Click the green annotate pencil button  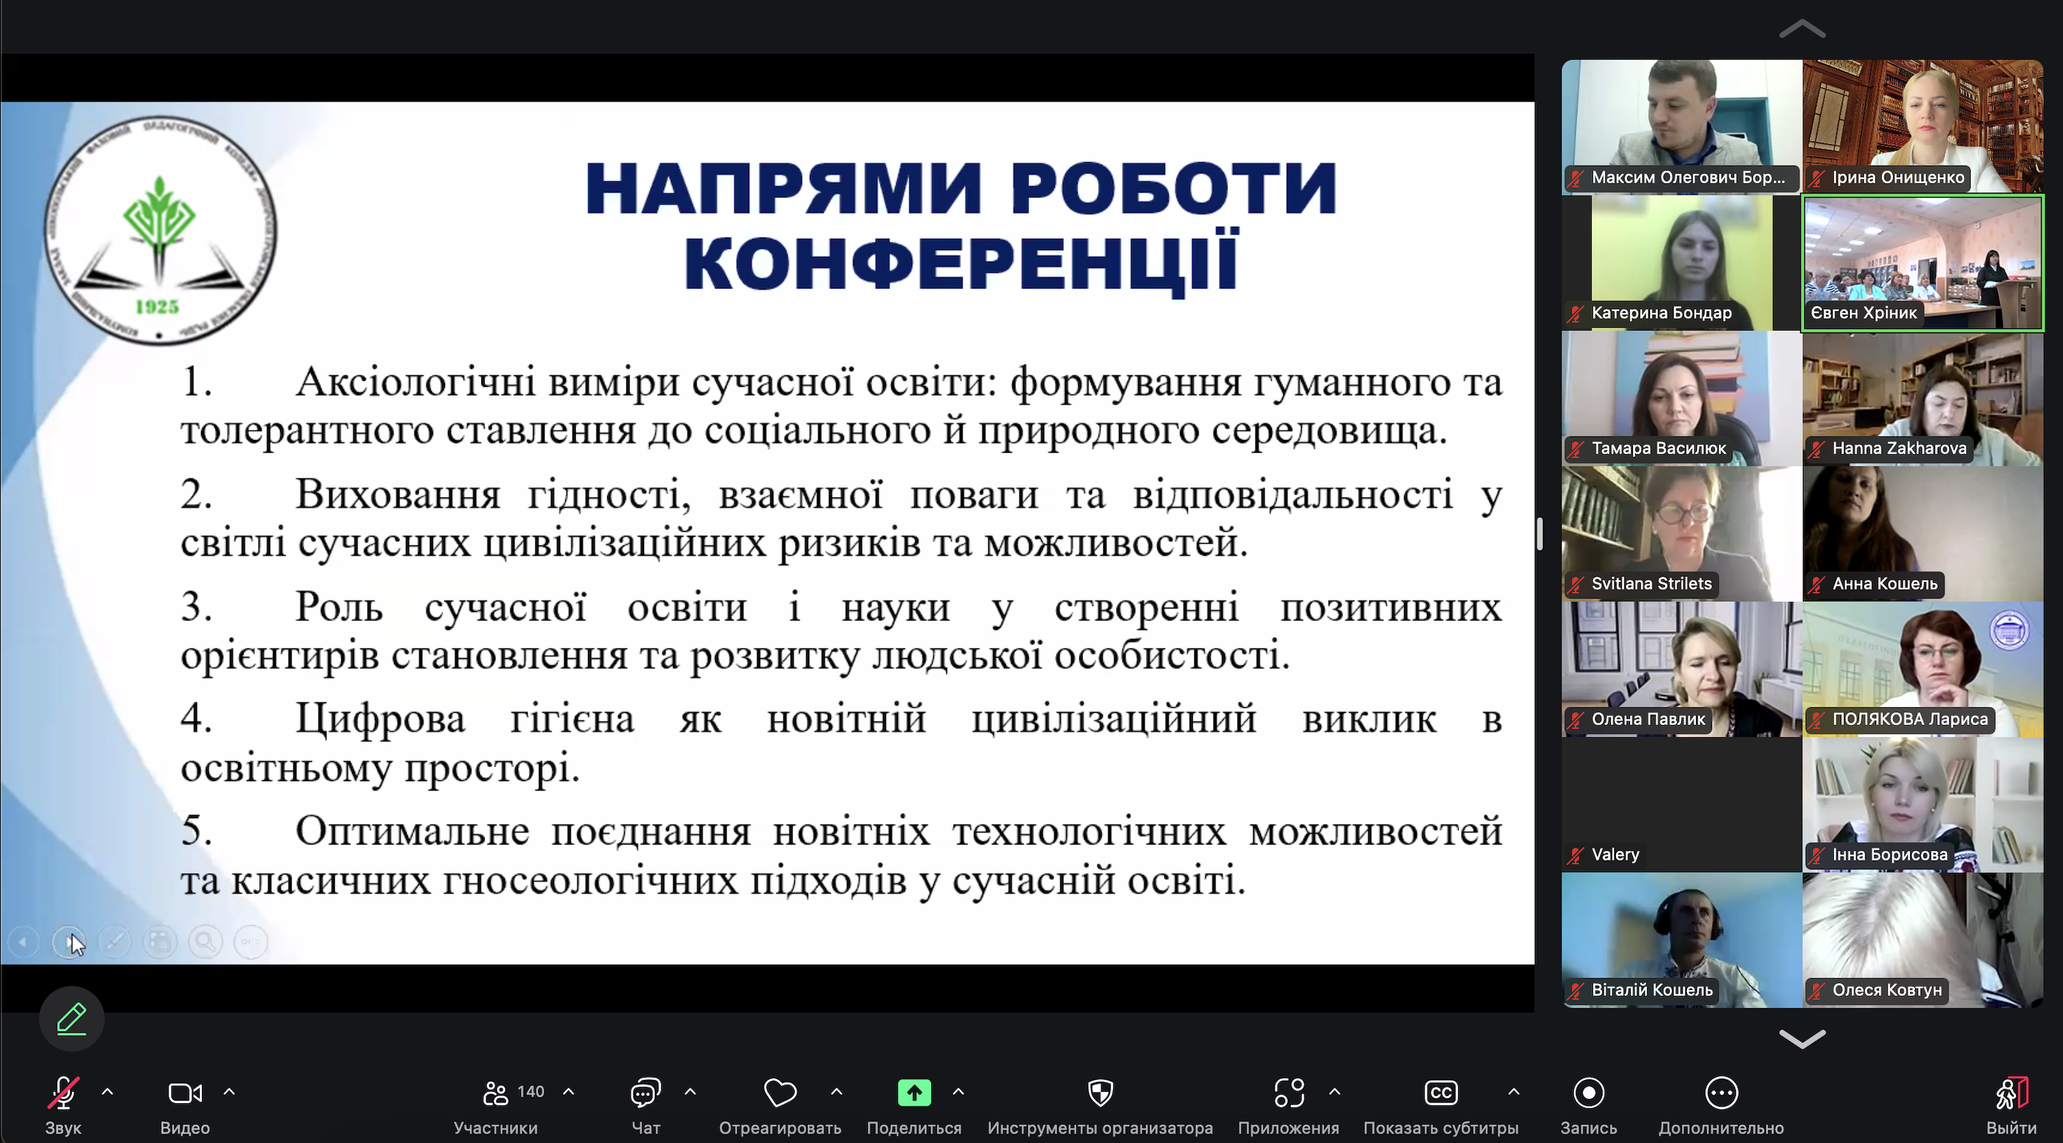[x=71, y=1018]
